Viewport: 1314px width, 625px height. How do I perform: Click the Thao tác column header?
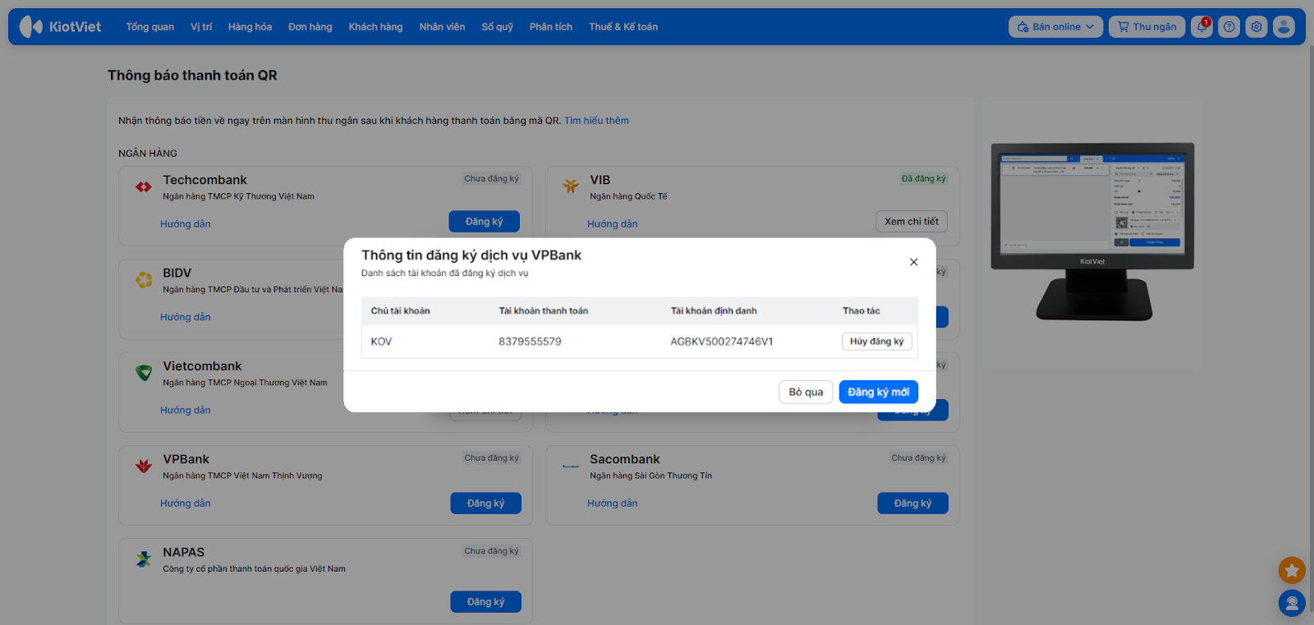861,311
